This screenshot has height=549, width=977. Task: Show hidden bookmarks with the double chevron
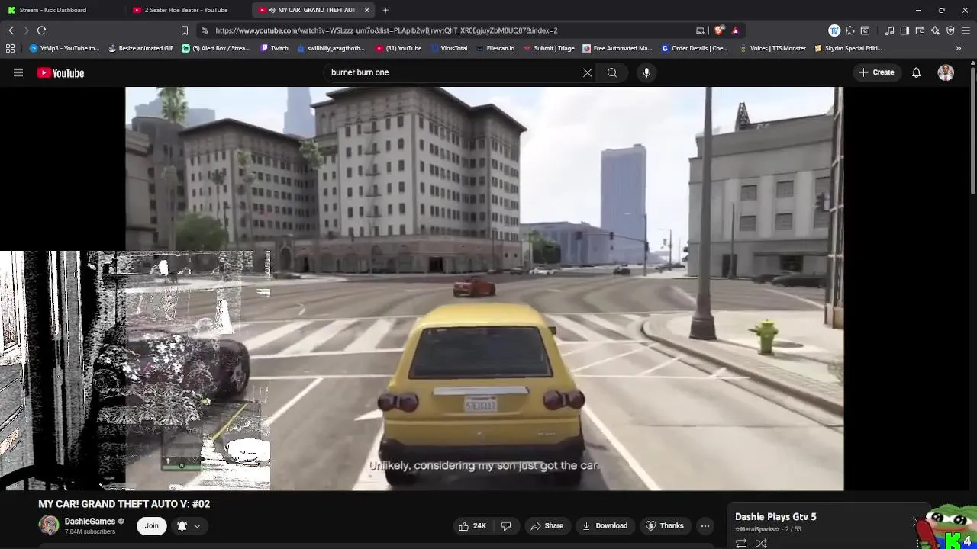pyautogui.click(x=958, y=48)
